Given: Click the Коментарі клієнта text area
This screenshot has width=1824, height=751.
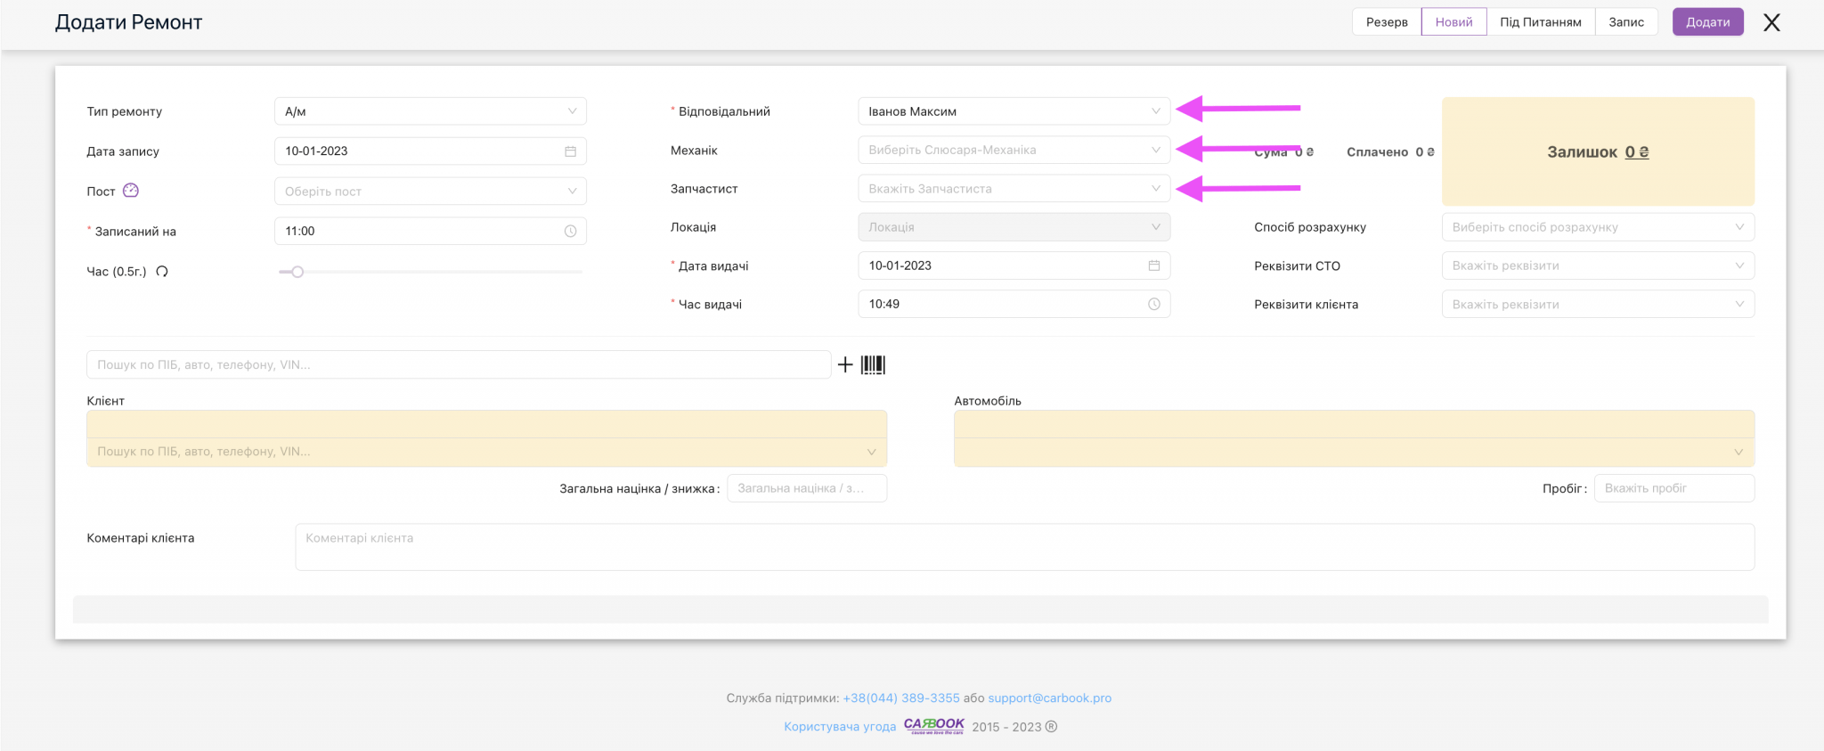Looking at the screenshot, I should pyautogui.click(x=1024, y=547).
